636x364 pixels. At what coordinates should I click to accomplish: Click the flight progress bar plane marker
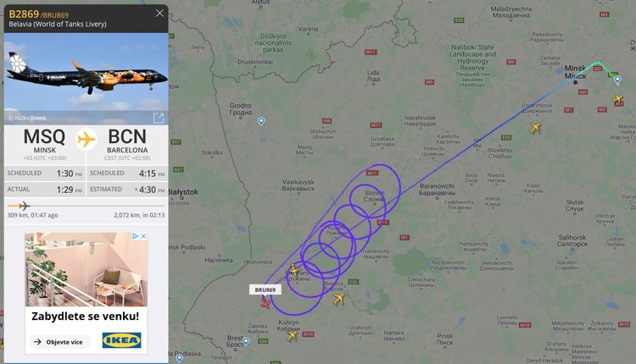click(x=25, y=206)
